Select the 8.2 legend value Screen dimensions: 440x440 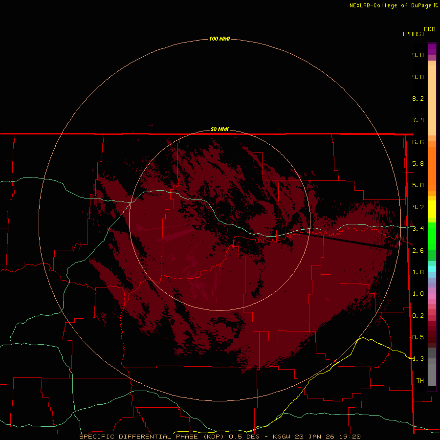click(x=418, y=98)
